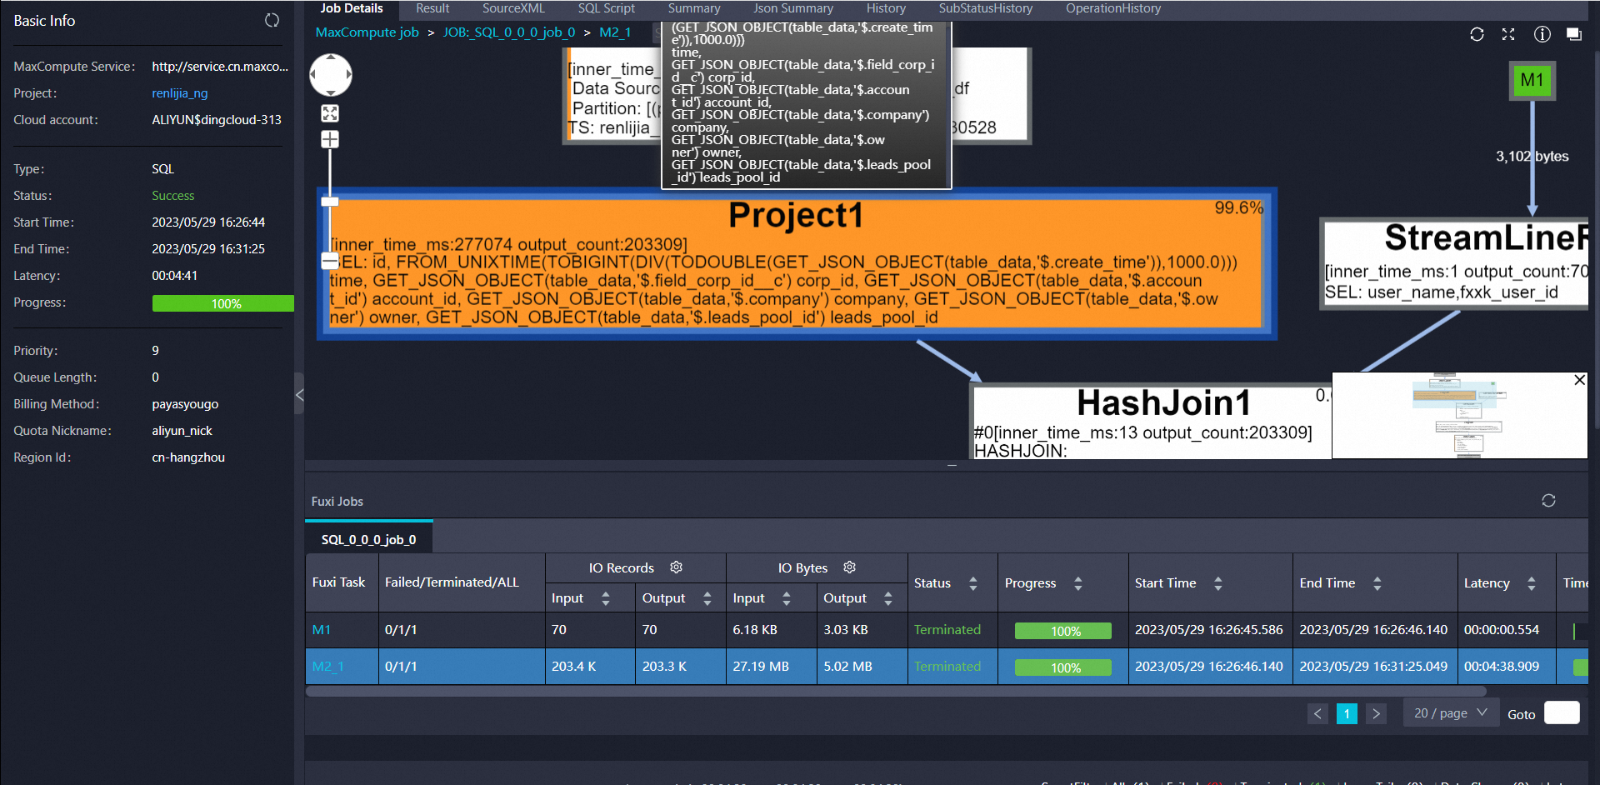The height and width of the screenshot is (785, 1600).
Task: Click the minimap overview thumbnail
Action: pos(1459,415)
